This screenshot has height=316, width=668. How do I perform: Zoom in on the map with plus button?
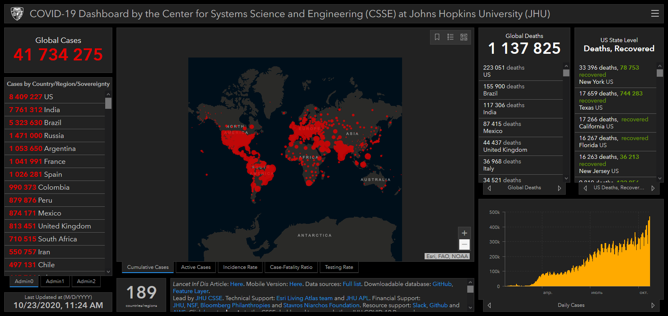click(464, 233)
